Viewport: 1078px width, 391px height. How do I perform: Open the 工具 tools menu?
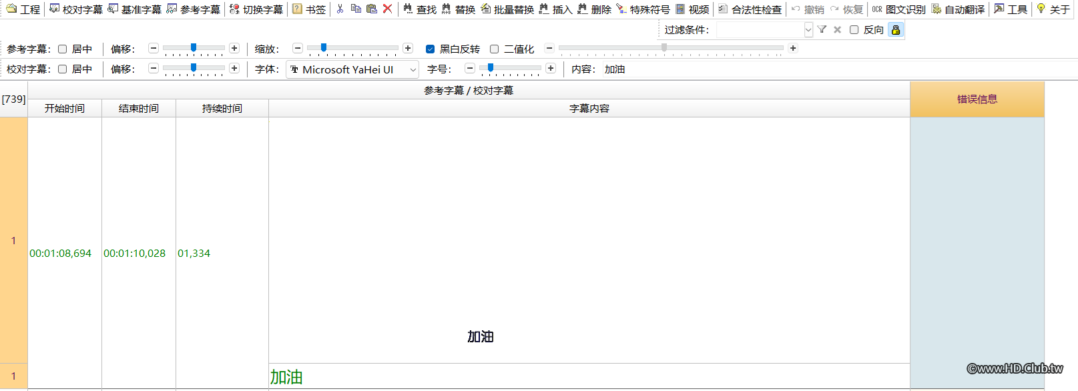(x=1011, y=9)
